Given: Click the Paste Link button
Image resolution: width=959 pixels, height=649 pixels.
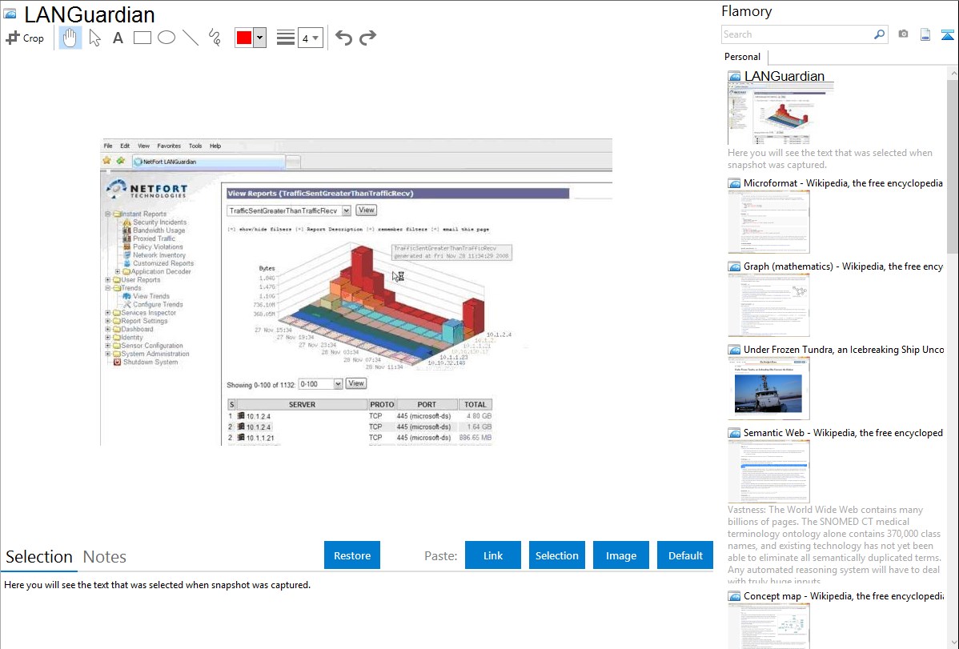Looking at the screenshot, I should click(x=493, y=555).
